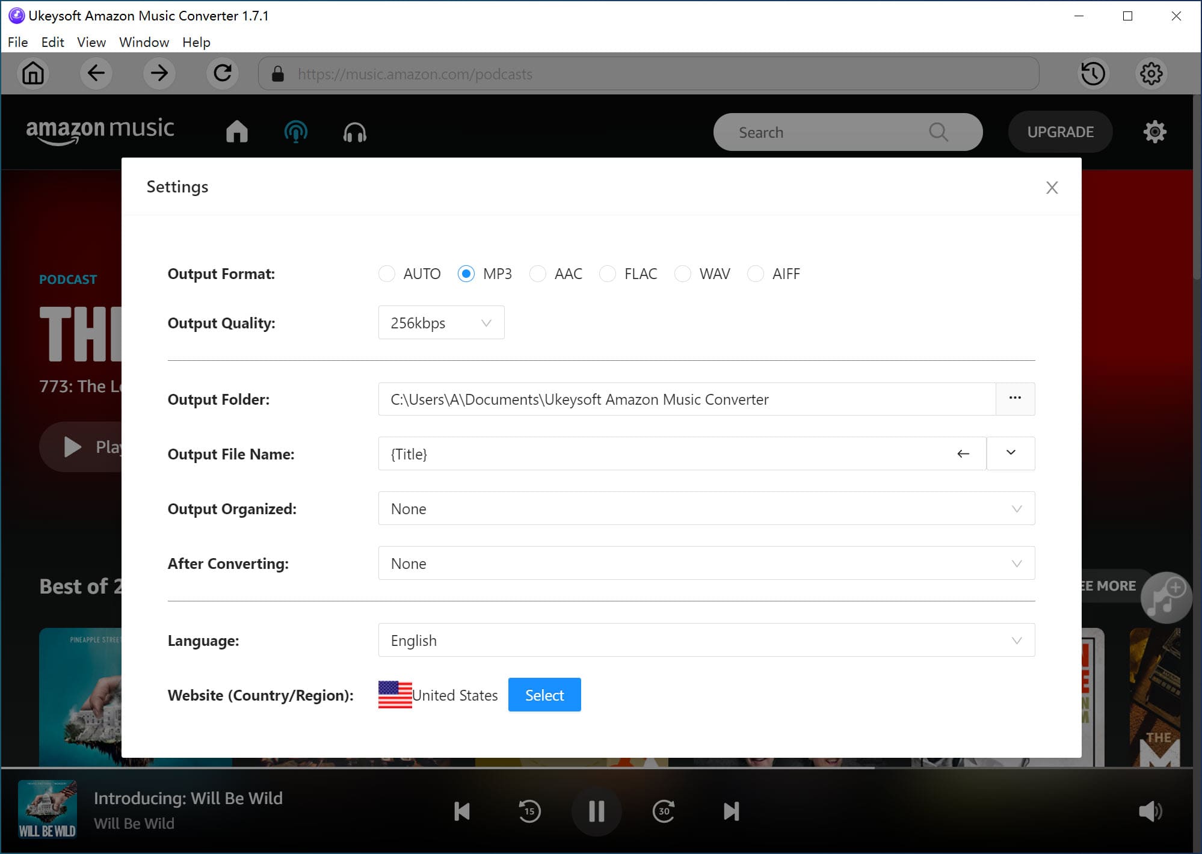Click the UPGRADE button
The image size is (1202, 854).
pos(1060,132)
